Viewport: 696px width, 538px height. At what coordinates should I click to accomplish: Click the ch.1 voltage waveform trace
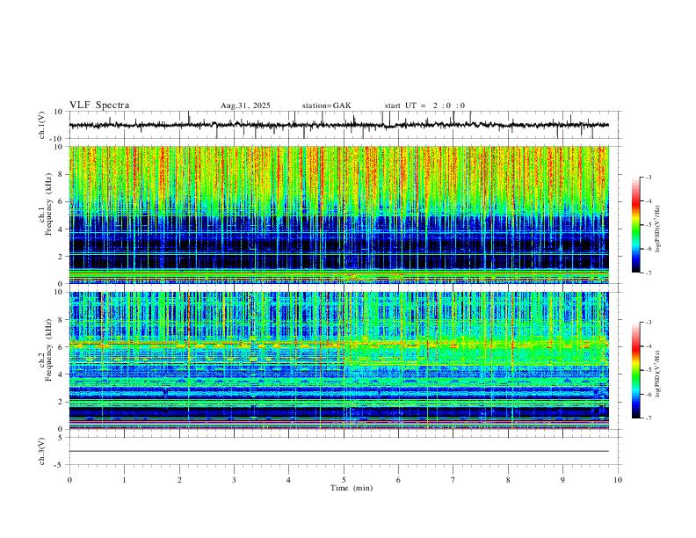(338, 125)
